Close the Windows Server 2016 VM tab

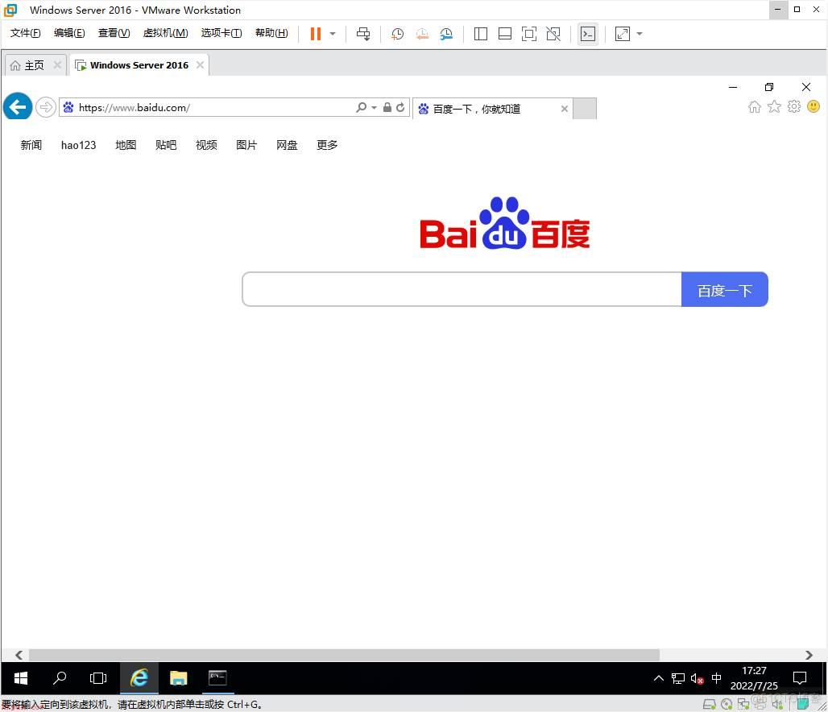pos(200,64)
